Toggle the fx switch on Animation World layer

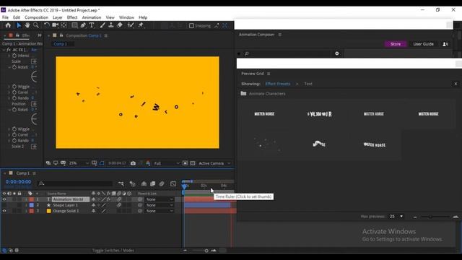point(108,199)
